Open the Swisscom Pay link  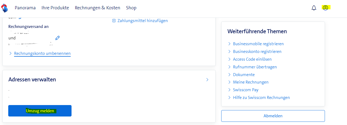pyautogui.click(x=246, y=90)
